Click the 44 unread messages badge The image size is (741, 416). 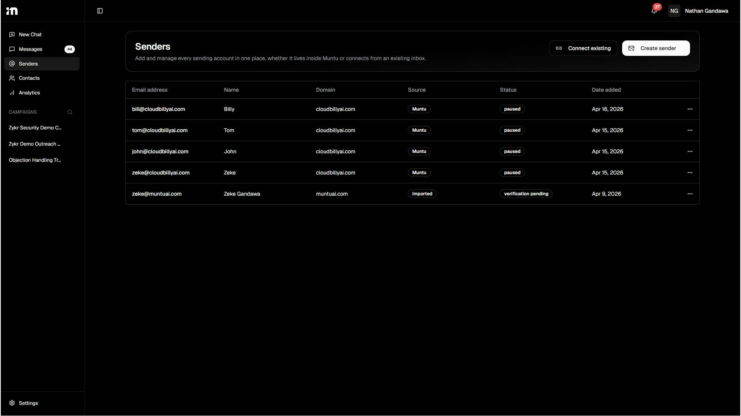(x=69, y=49)
